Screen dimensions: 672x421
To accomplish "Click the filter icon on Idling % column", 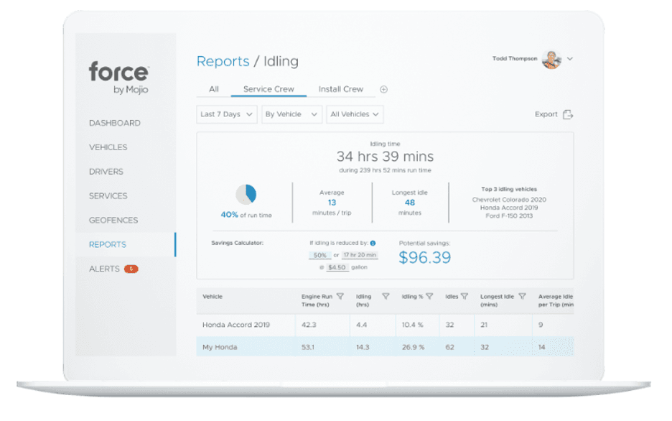I will coord(429,296).
